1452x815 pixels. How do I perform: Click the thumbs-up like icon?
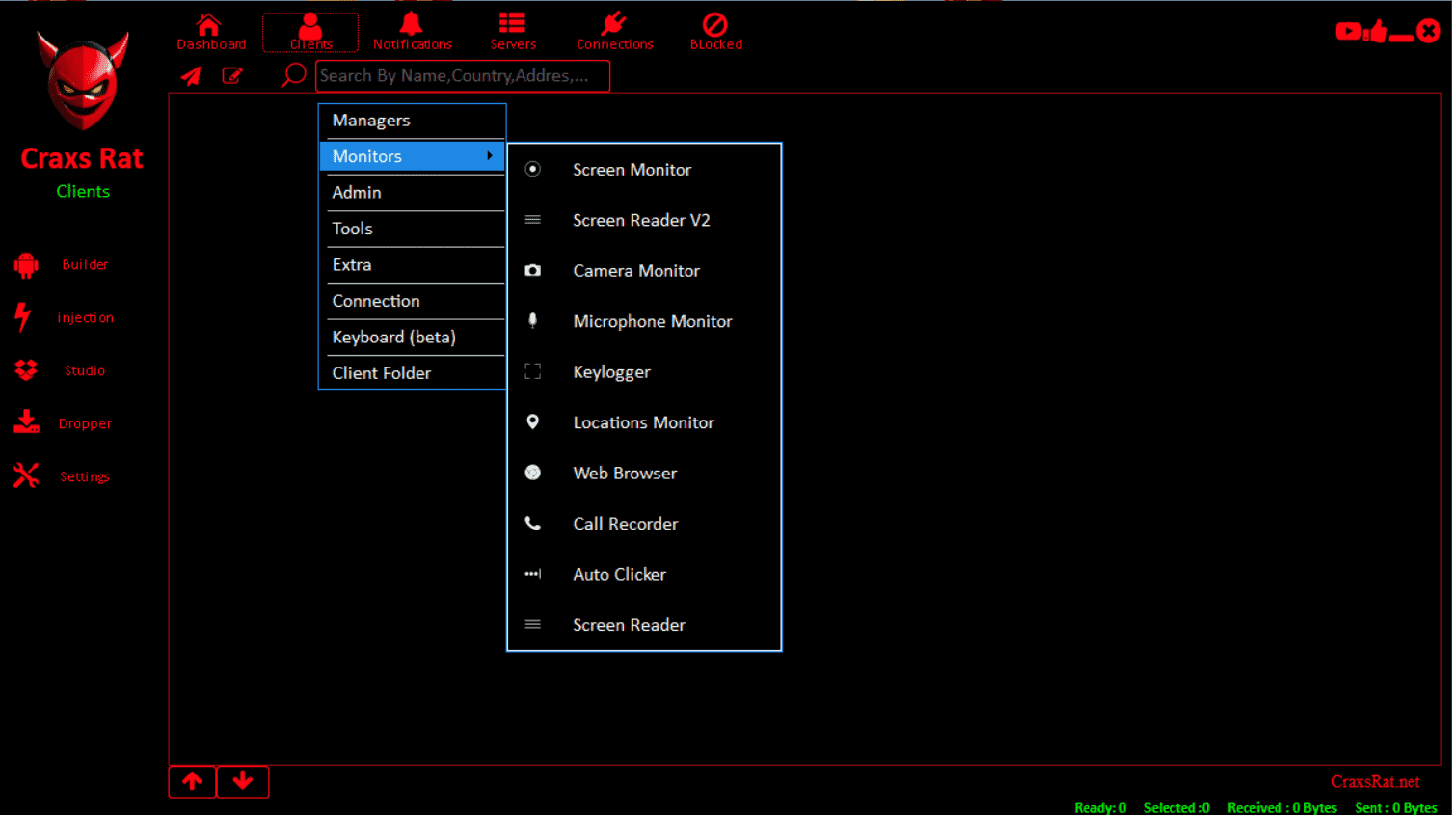pyautogui.click(x=1377, y=32)
